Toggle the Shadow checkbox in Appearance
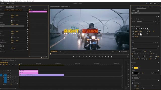The height and width of the screenshot is (90, 161). (x=132, y=83)
